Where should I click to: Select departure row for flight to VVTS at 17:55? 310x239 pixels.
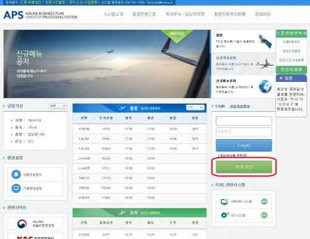pos(139,129)
